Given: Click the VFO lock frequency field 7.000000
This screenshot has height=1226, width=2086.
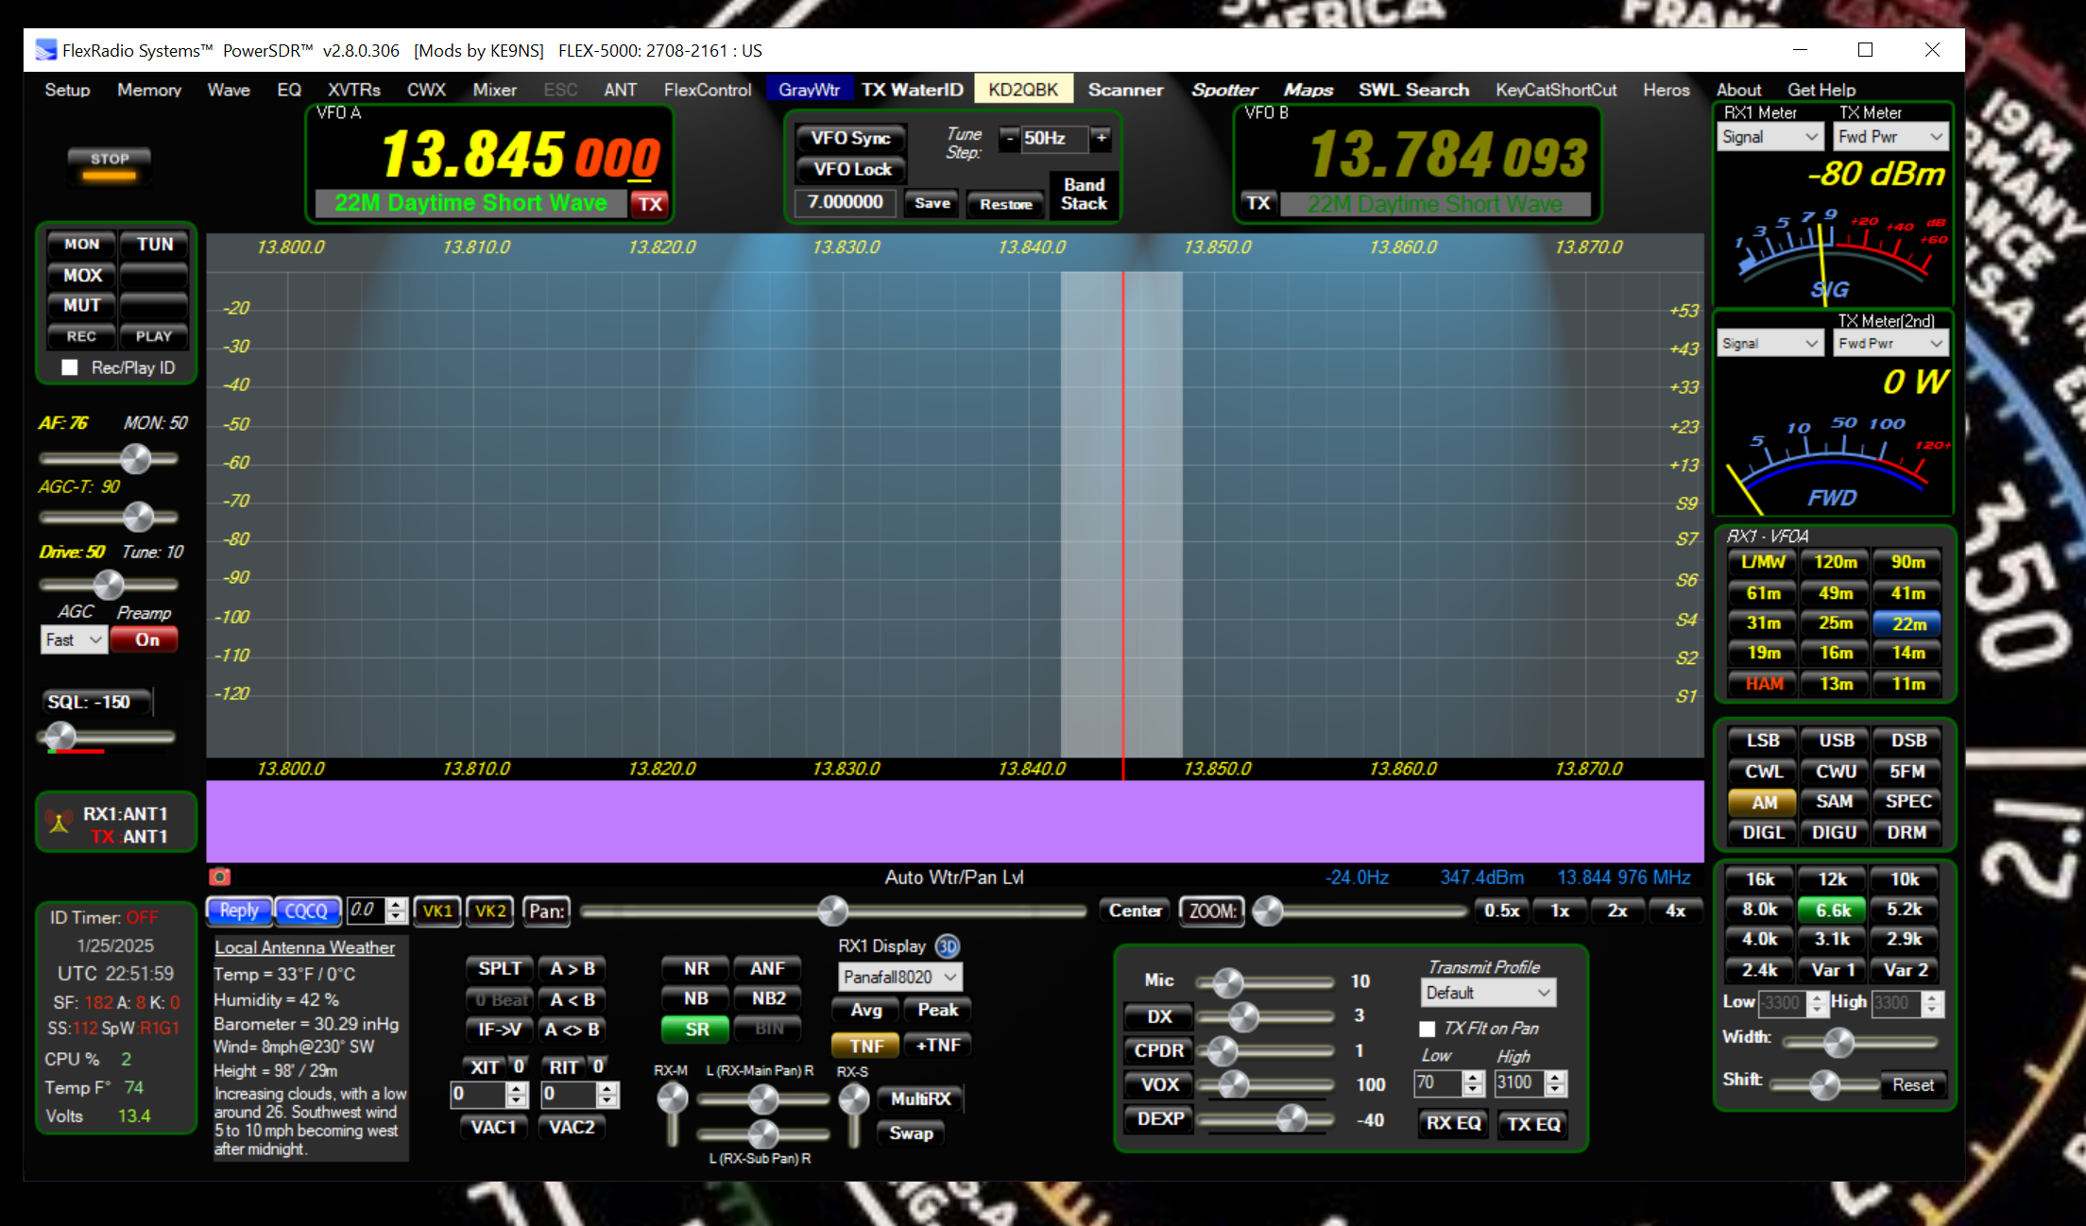Looking at the screenshot, I should click(x=845, y=202).
